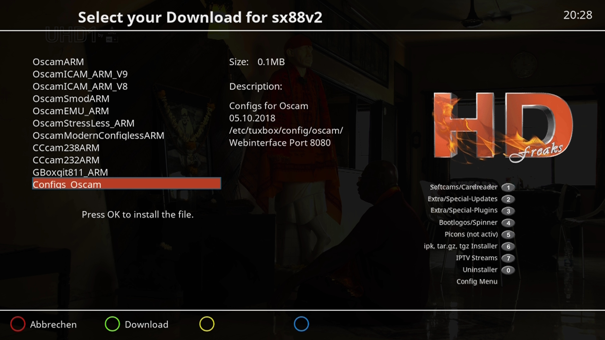Click the Abbrechen label to cancel
The width and height of the screenshot is (605, 340).
(53, 325)
